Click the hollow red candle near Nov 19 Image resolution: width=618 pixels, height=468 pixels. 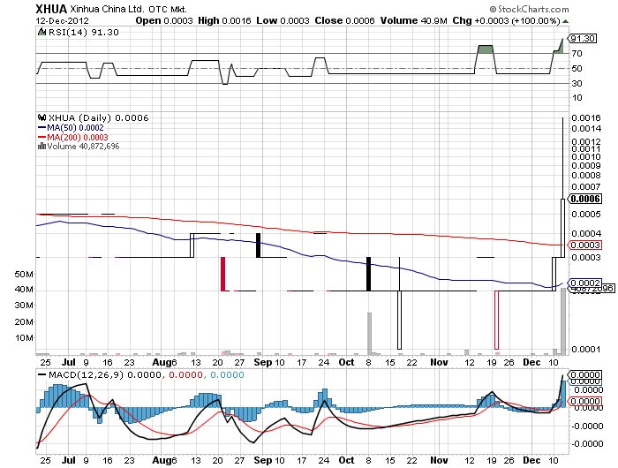496,321
